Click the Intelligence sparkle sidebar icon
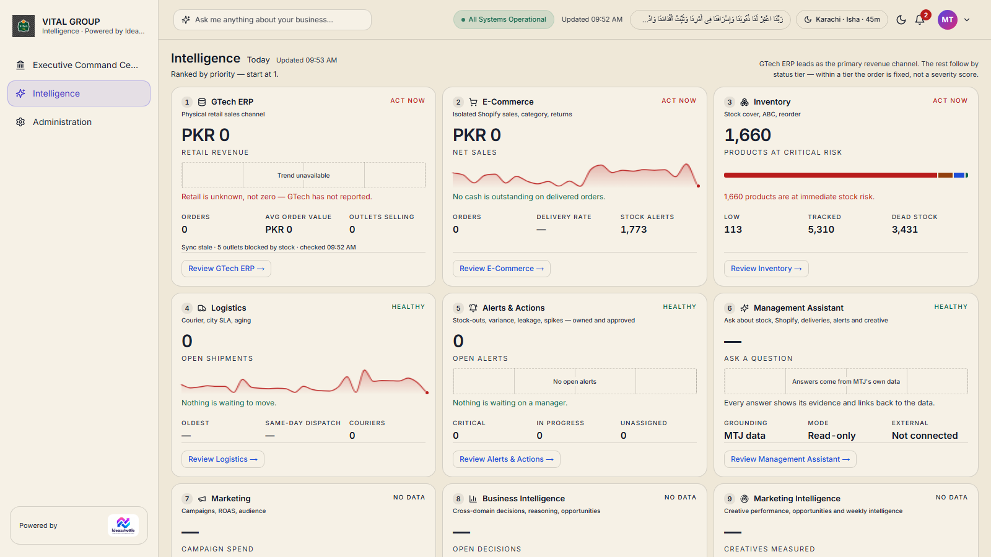The width and height of the screenshot is (991, 557). pos(20,93)
